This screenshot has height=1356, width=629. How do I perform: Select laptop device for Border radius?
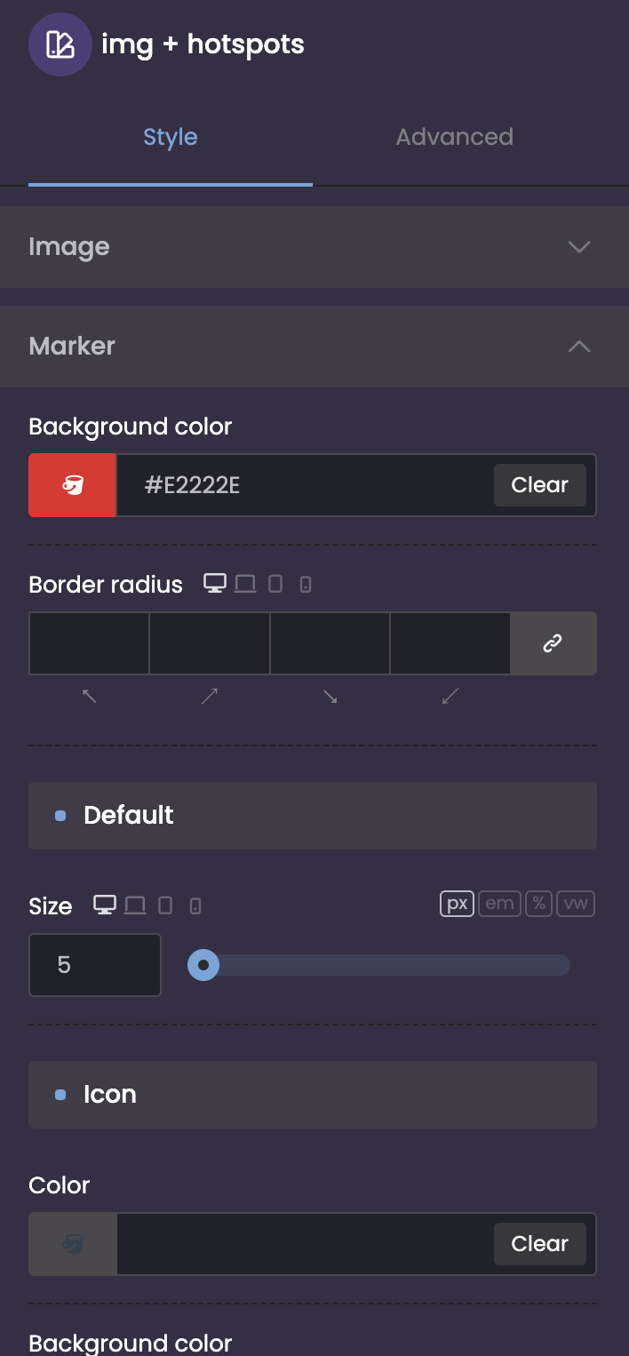click(245, 584)
